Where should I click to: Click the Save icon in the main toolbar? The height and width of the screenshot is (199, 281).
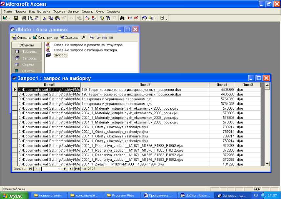point(17,18)
